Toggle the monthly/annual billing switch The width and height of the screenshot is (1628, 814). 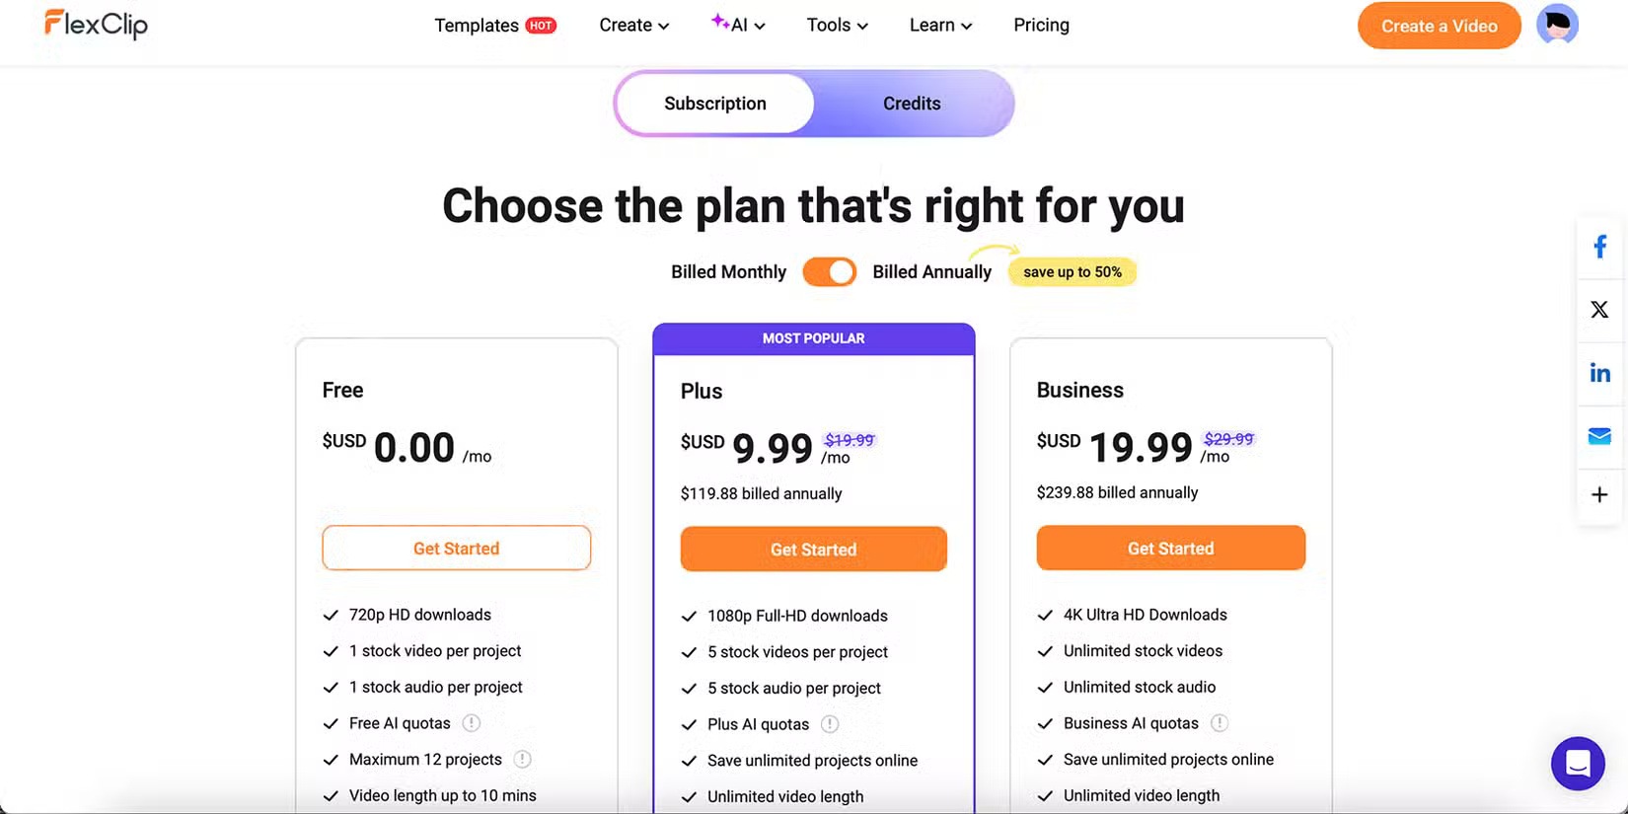pos(829,272)
